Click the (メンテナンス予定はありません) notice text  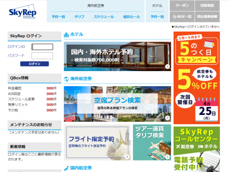pos(34,133)
